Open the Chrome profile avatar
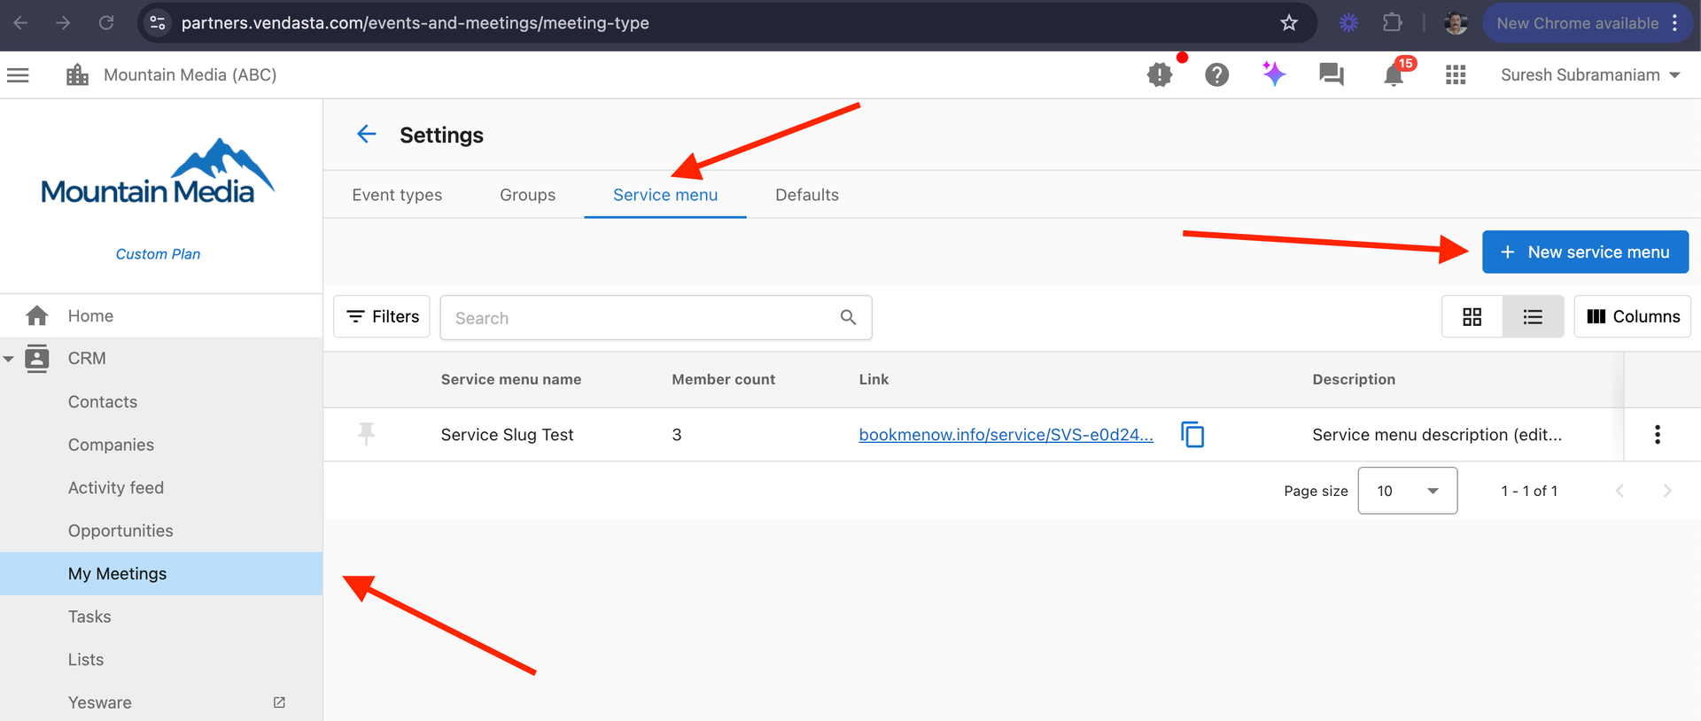The height and width of the screenshot is (721, 1701). click(1456, 23)
